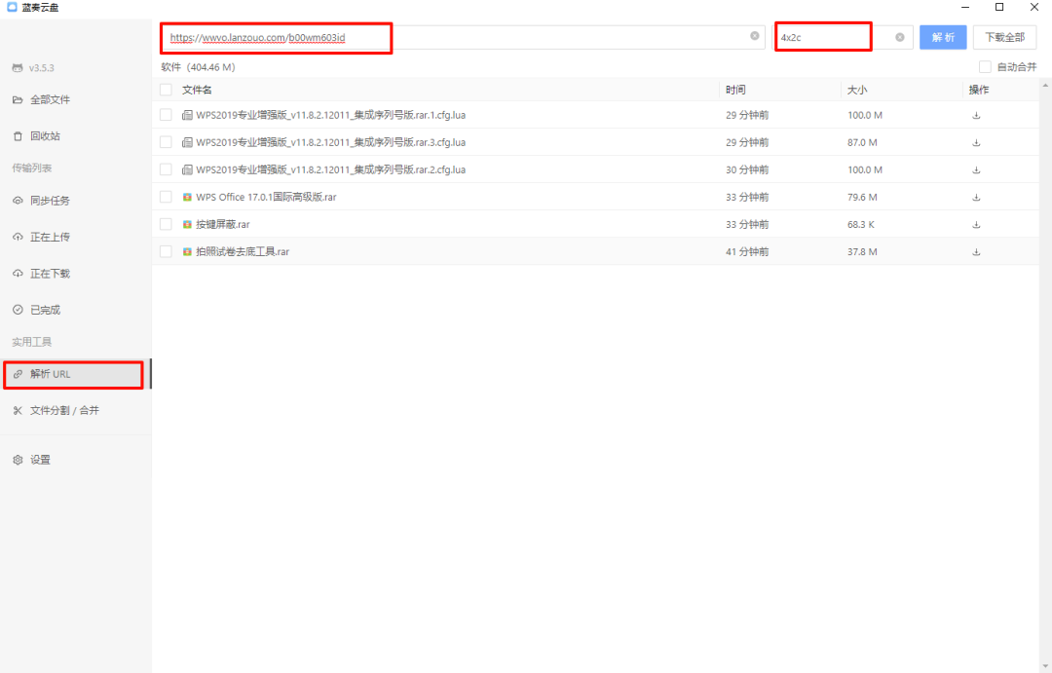Check the WPS2019 rar.2.cfg.lua row checkbox
1052x673 pixels.
pos(166,169)
